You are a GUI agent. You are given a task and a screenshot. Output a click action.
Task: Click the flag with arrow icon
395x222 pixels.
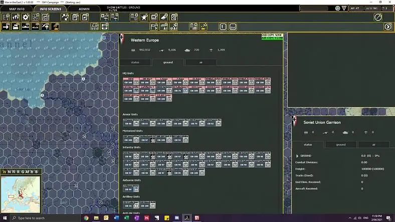154,27
